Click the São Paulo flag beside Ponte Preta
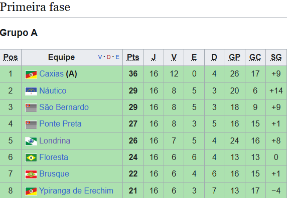287x198 pixels. pos(31,124)
